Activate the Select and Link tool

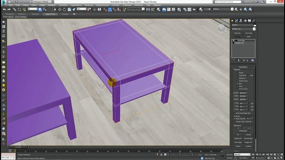(15, 9)
